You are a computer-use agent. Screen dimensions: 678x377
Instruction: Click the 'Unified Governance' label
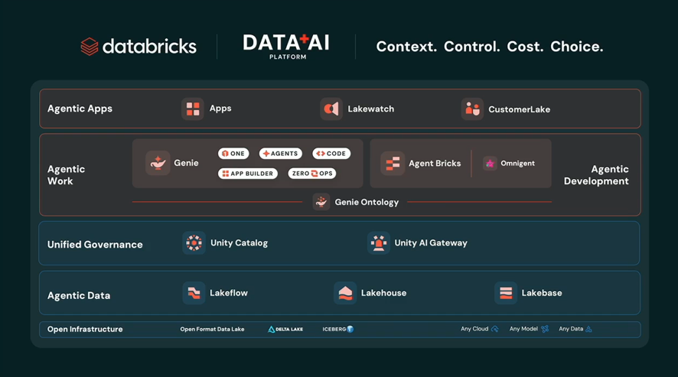click(95, 245)
